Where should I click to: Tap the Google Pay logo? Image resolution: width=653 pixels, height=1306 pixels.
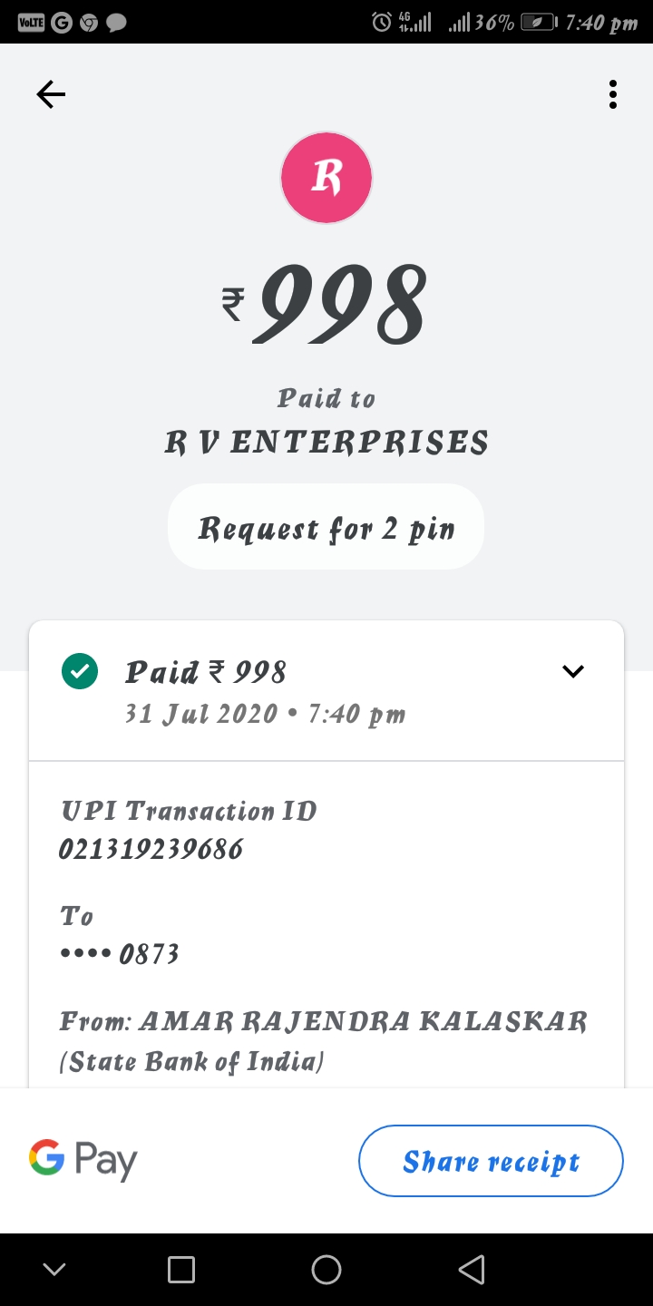click(83, 1160)
